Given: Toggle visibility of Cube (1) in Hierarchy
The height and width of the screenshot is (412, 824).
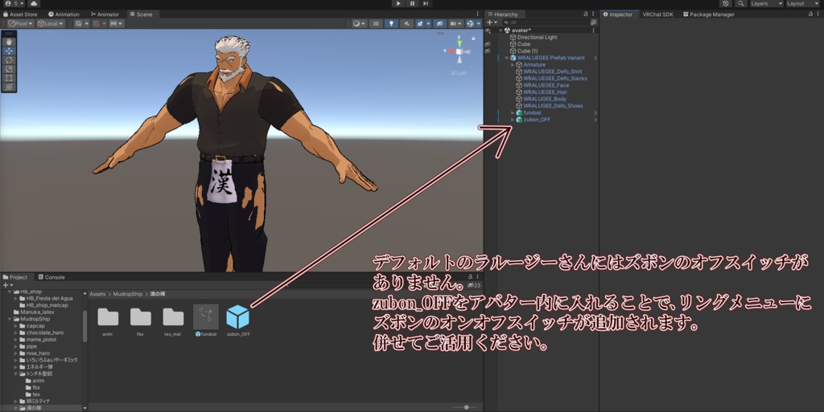Looking at the screenshot, I should 487,51.
